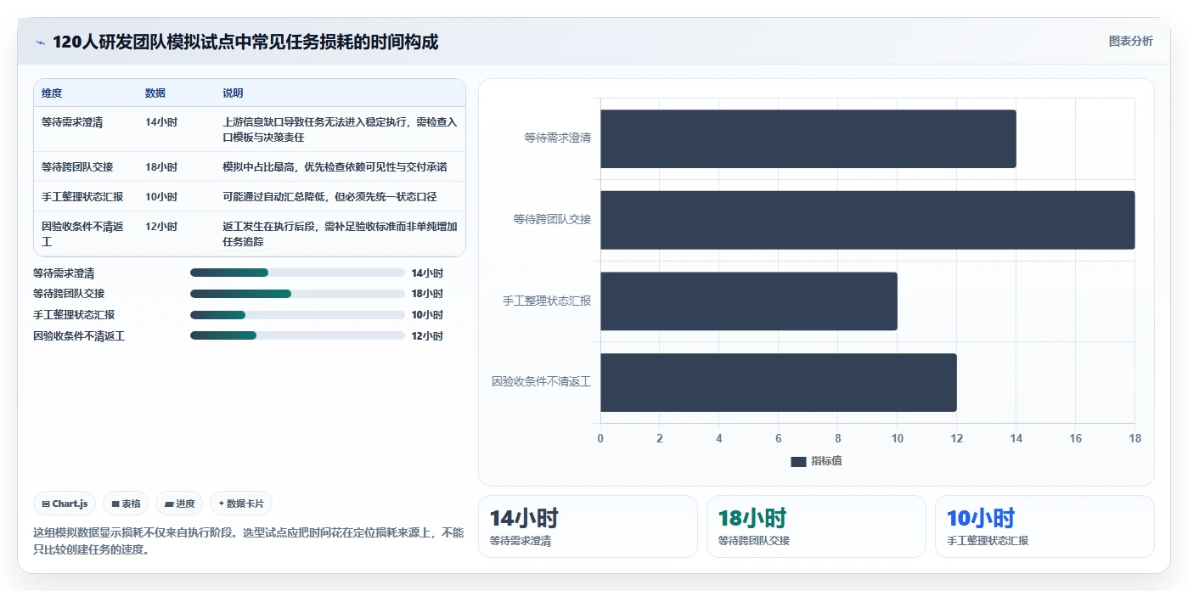Click the x-axis tick label 10

tap(898, 438)
